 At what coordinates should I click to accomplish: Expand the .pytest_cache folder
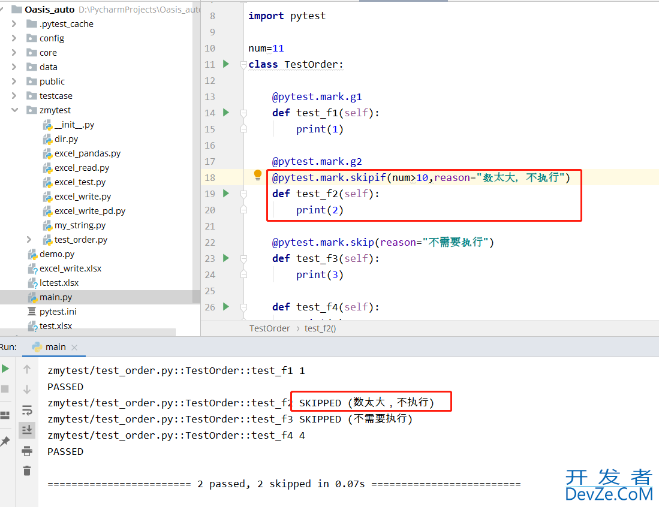tap(14, 24)
